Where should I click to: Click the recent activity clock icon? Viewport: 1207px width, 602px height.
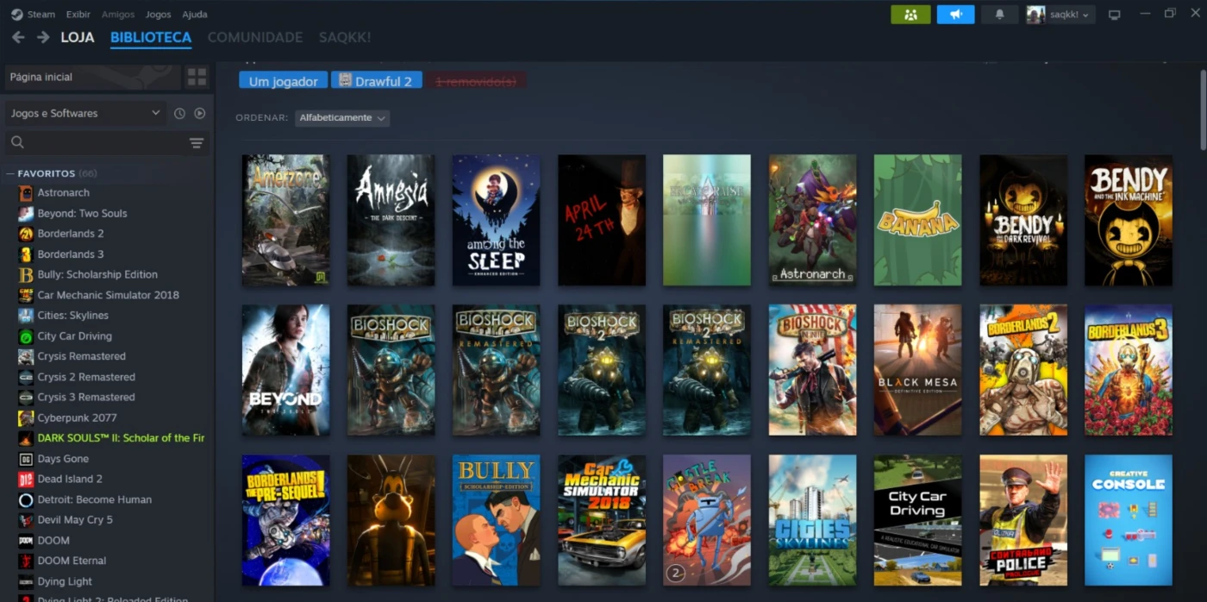(x=179, y=113)
